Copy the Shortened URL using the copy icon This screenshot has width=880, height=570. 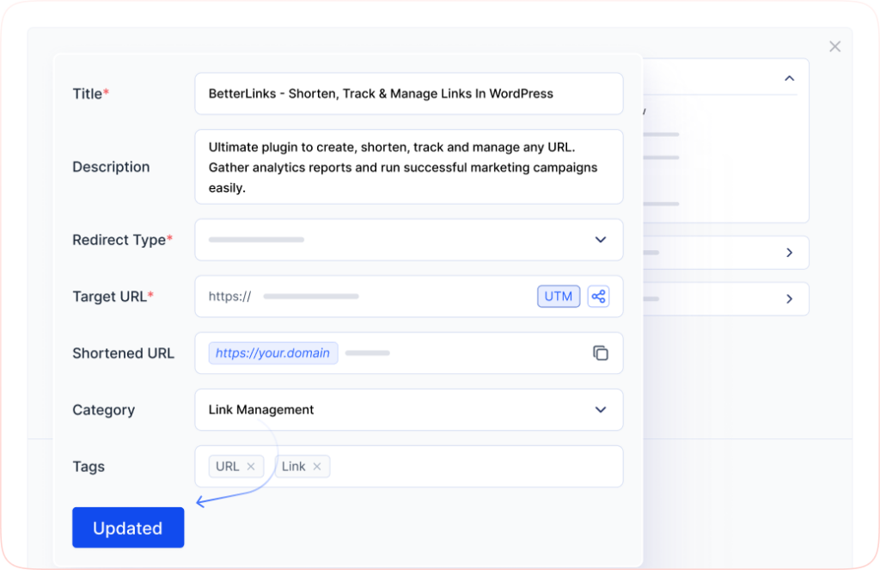pos(601,352)
